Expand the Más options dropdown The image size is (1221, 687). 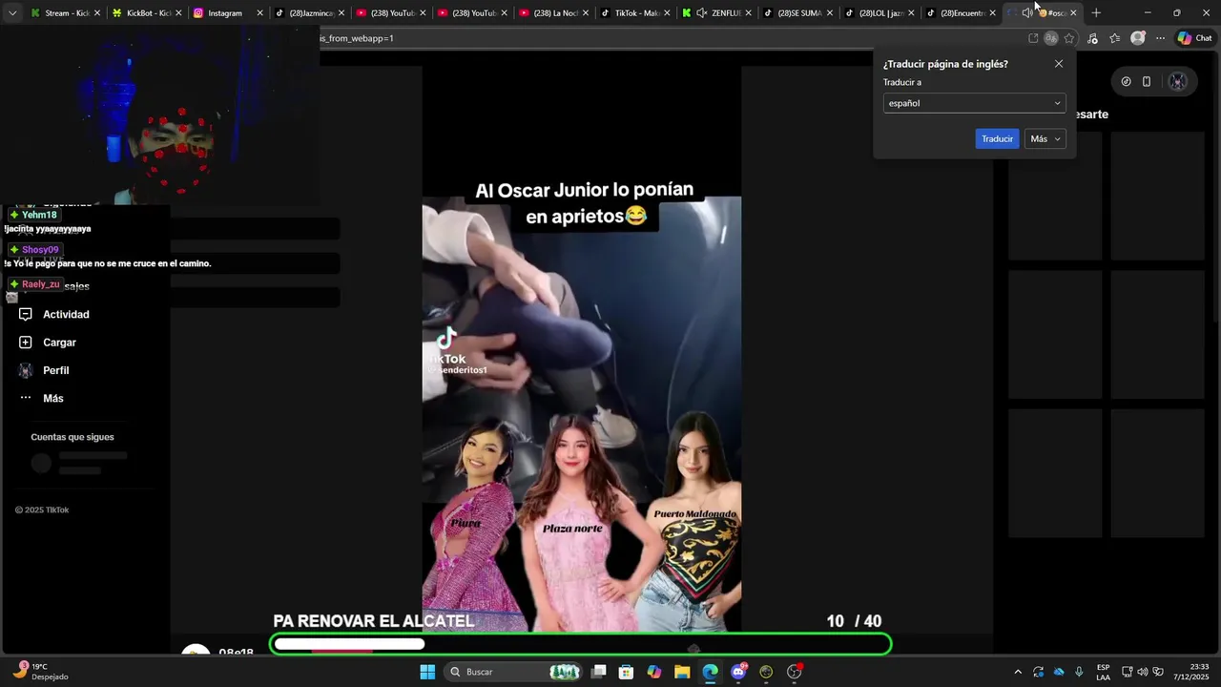tap(1045, 138)
